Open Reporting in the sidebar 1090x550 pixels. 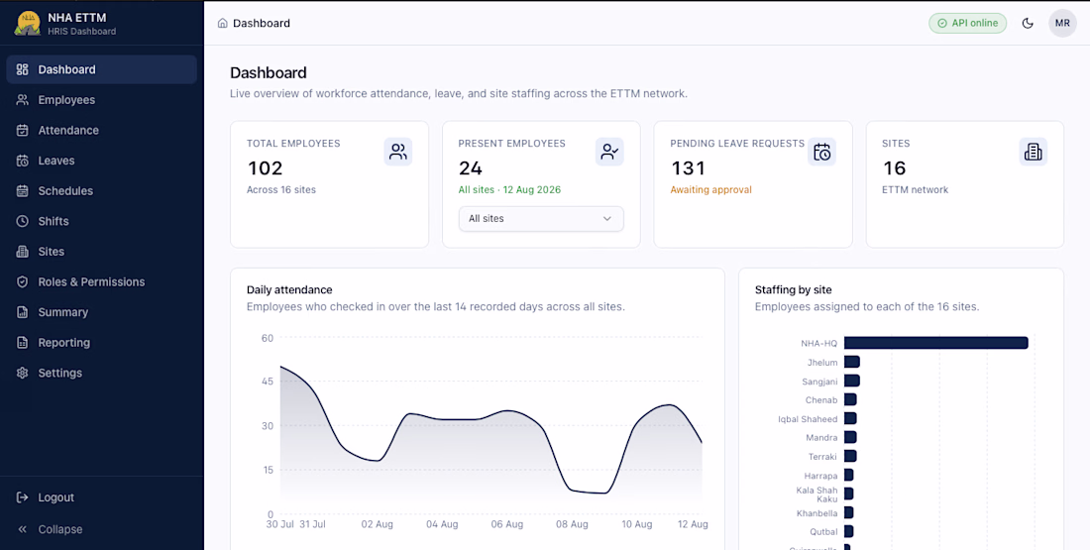pos(101,343)
